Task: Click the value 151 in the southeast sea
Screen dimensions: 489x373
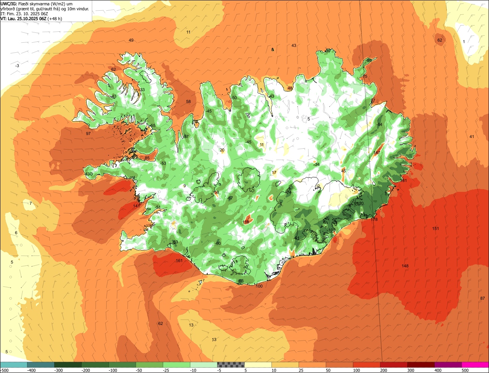Action: point(436,228)
